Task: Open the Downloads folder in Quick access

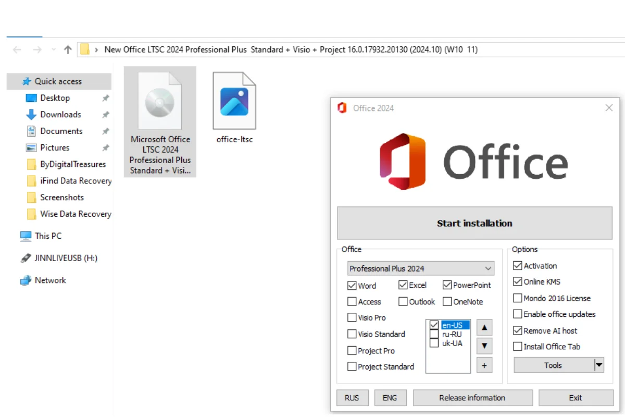Action: coord(60,115)
